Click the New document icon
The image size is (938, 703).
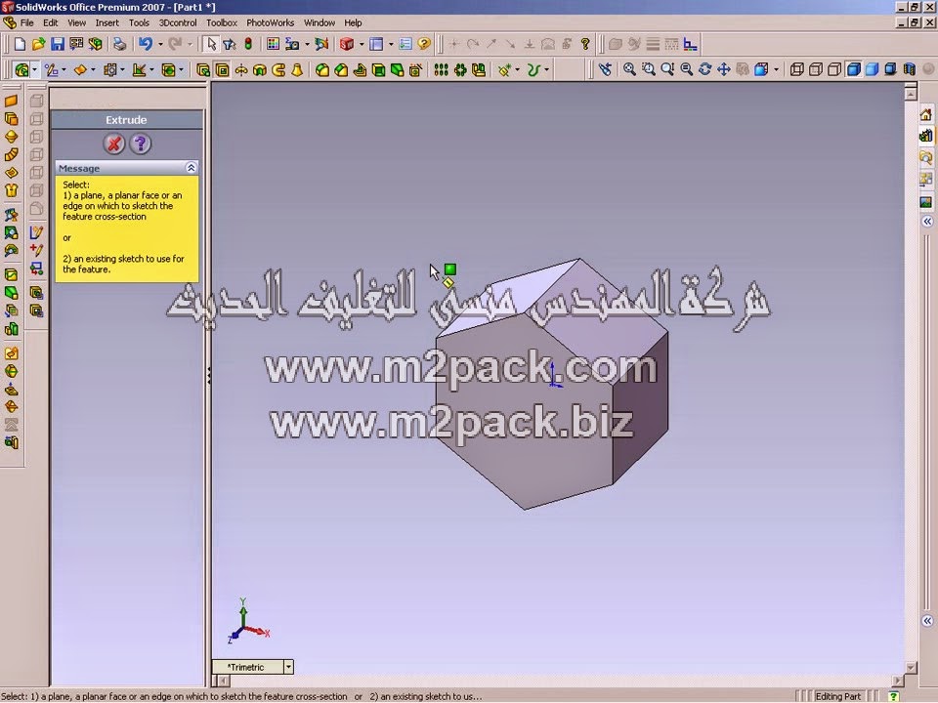20,44
